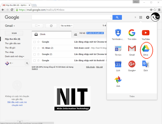The width and height of the screenshot is (162, 124).
Task: Open the 'tôi, khan (2)' email conversation
Action: pyautogui.click(x=69, y=48)
